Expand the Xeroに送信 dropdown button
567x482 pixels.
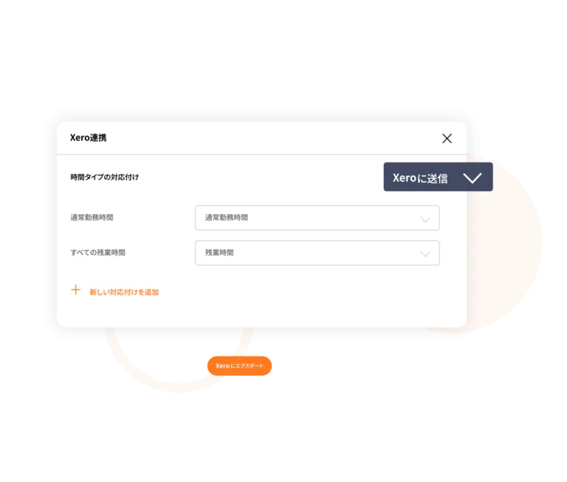(438, 177)
